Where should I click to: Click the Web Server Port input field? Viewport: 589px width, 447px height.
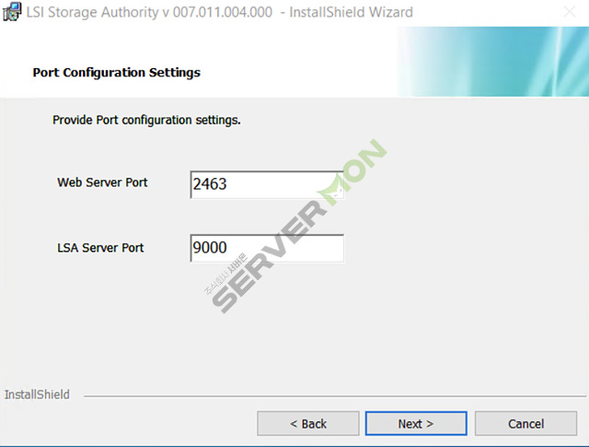point(267,184)
